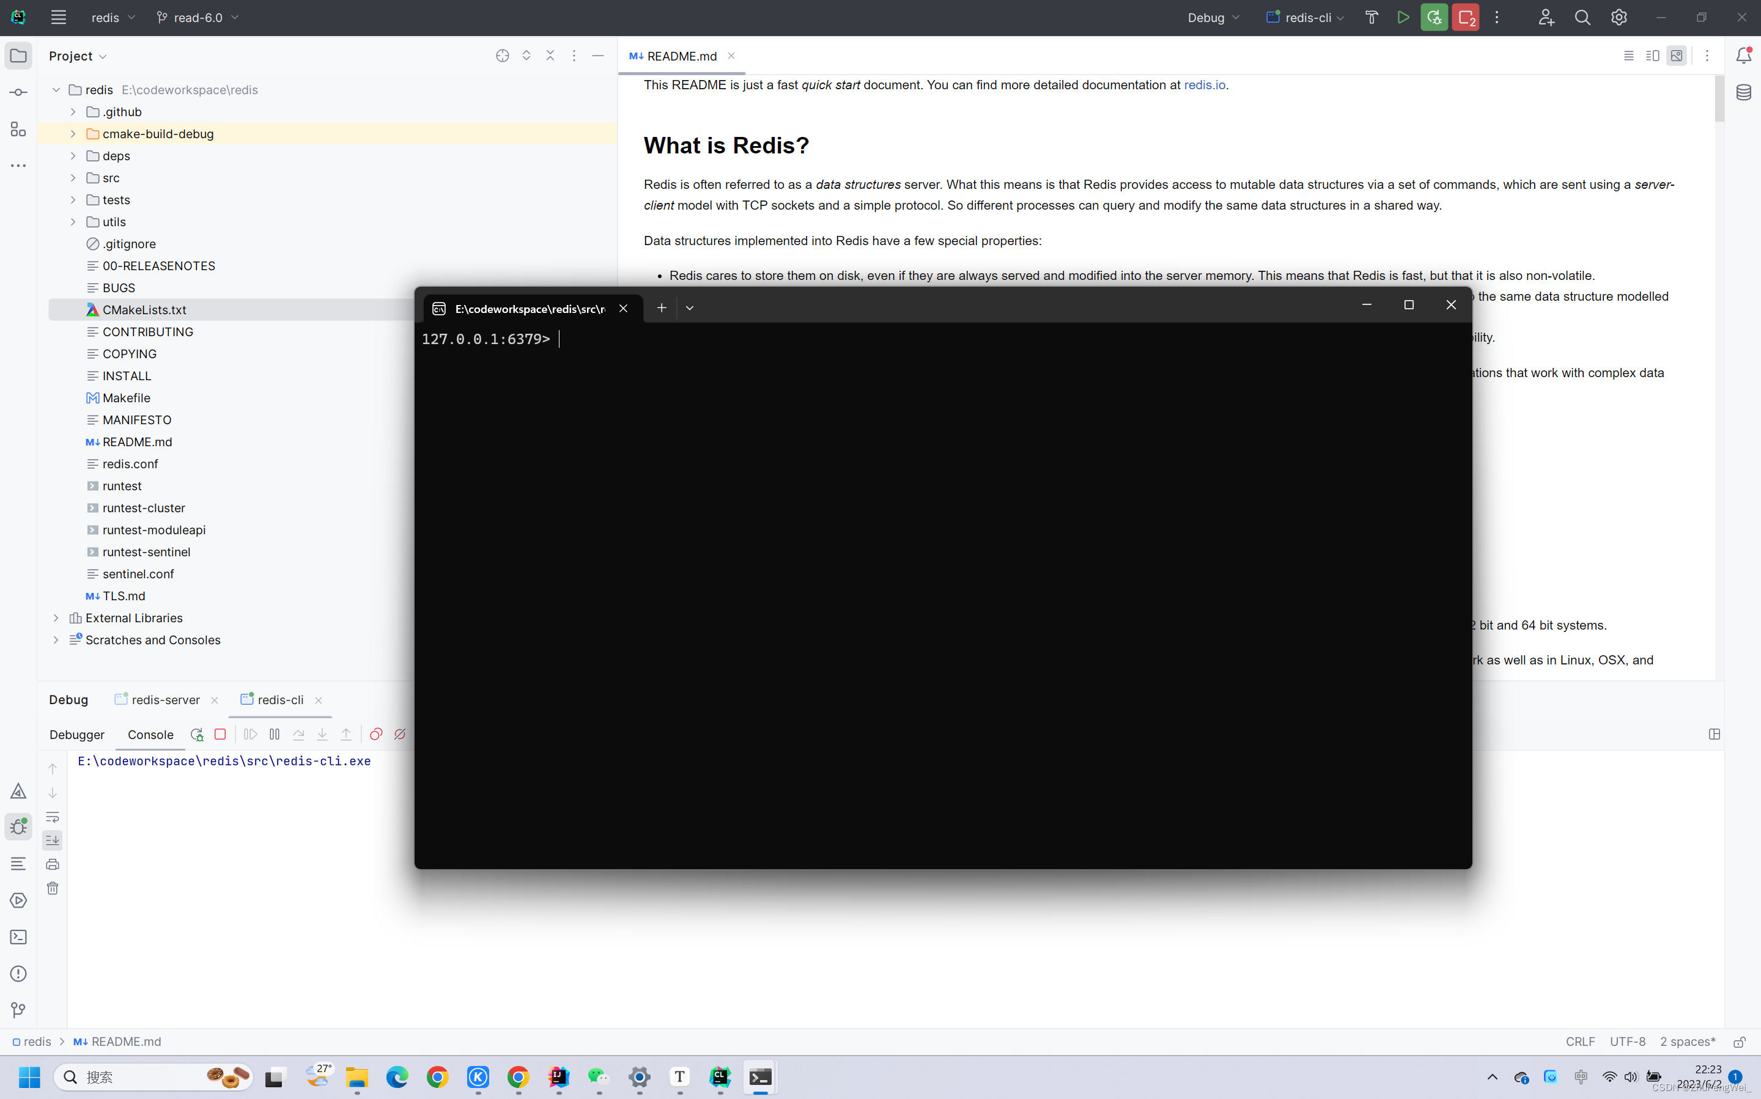Switch to editor-only markdown view
The image size is (1761, 1099).
1629,56
